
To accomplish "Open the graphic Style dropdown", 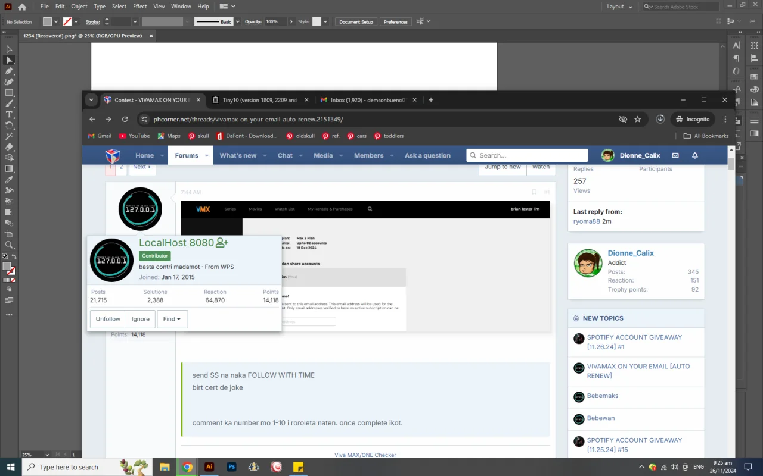I will click(x=325, y=22).
